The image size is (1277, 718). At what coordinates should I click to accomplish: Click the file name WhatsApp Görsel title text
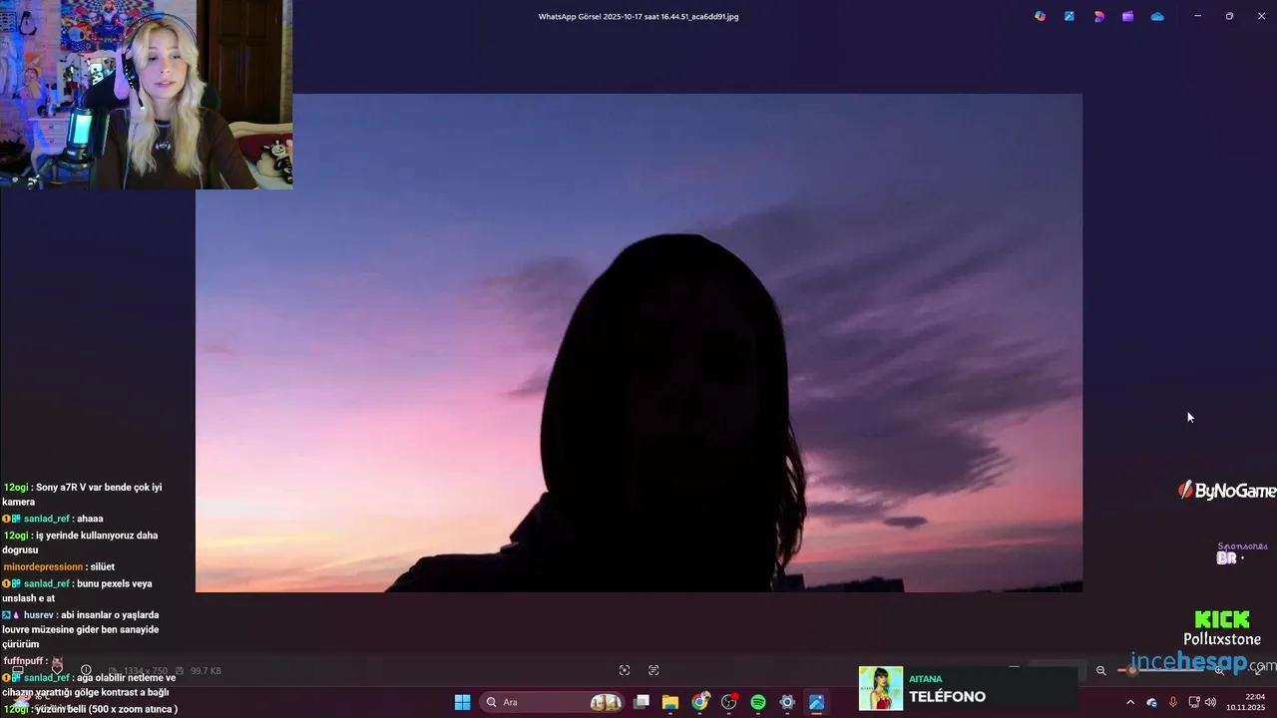(638, 17)
